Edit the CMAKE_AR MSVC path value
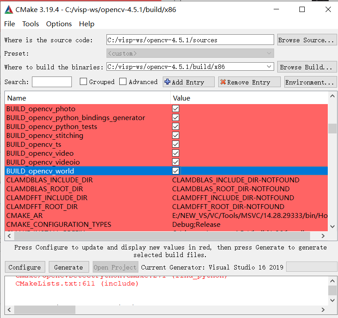Image resolution: width=338 pixels, height=318 pixels. [x=250, y=215]
